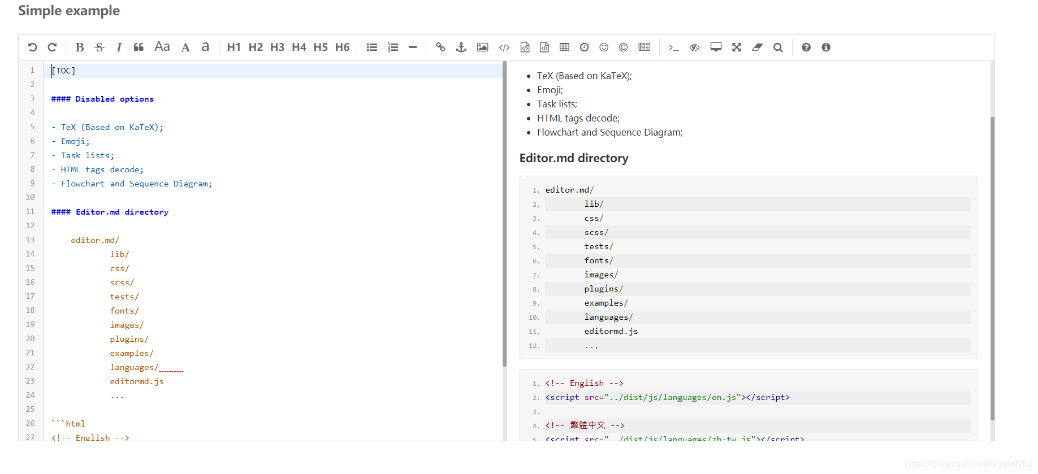Click the editor pane vertical scrollbar
This screenshot has height=474, width=1038.
point(504,214)
